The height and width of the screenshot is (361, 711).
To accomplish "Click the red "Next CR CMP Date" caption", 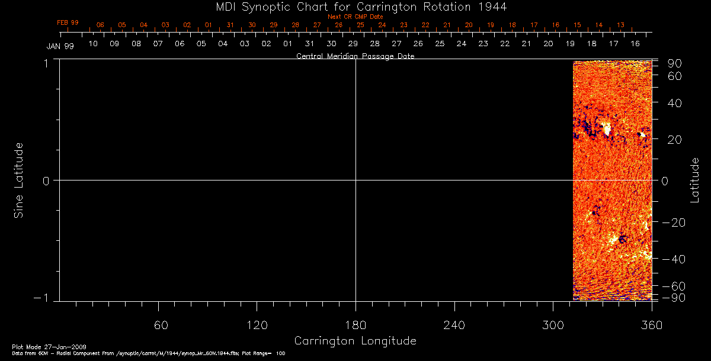I will click(355, 17).
